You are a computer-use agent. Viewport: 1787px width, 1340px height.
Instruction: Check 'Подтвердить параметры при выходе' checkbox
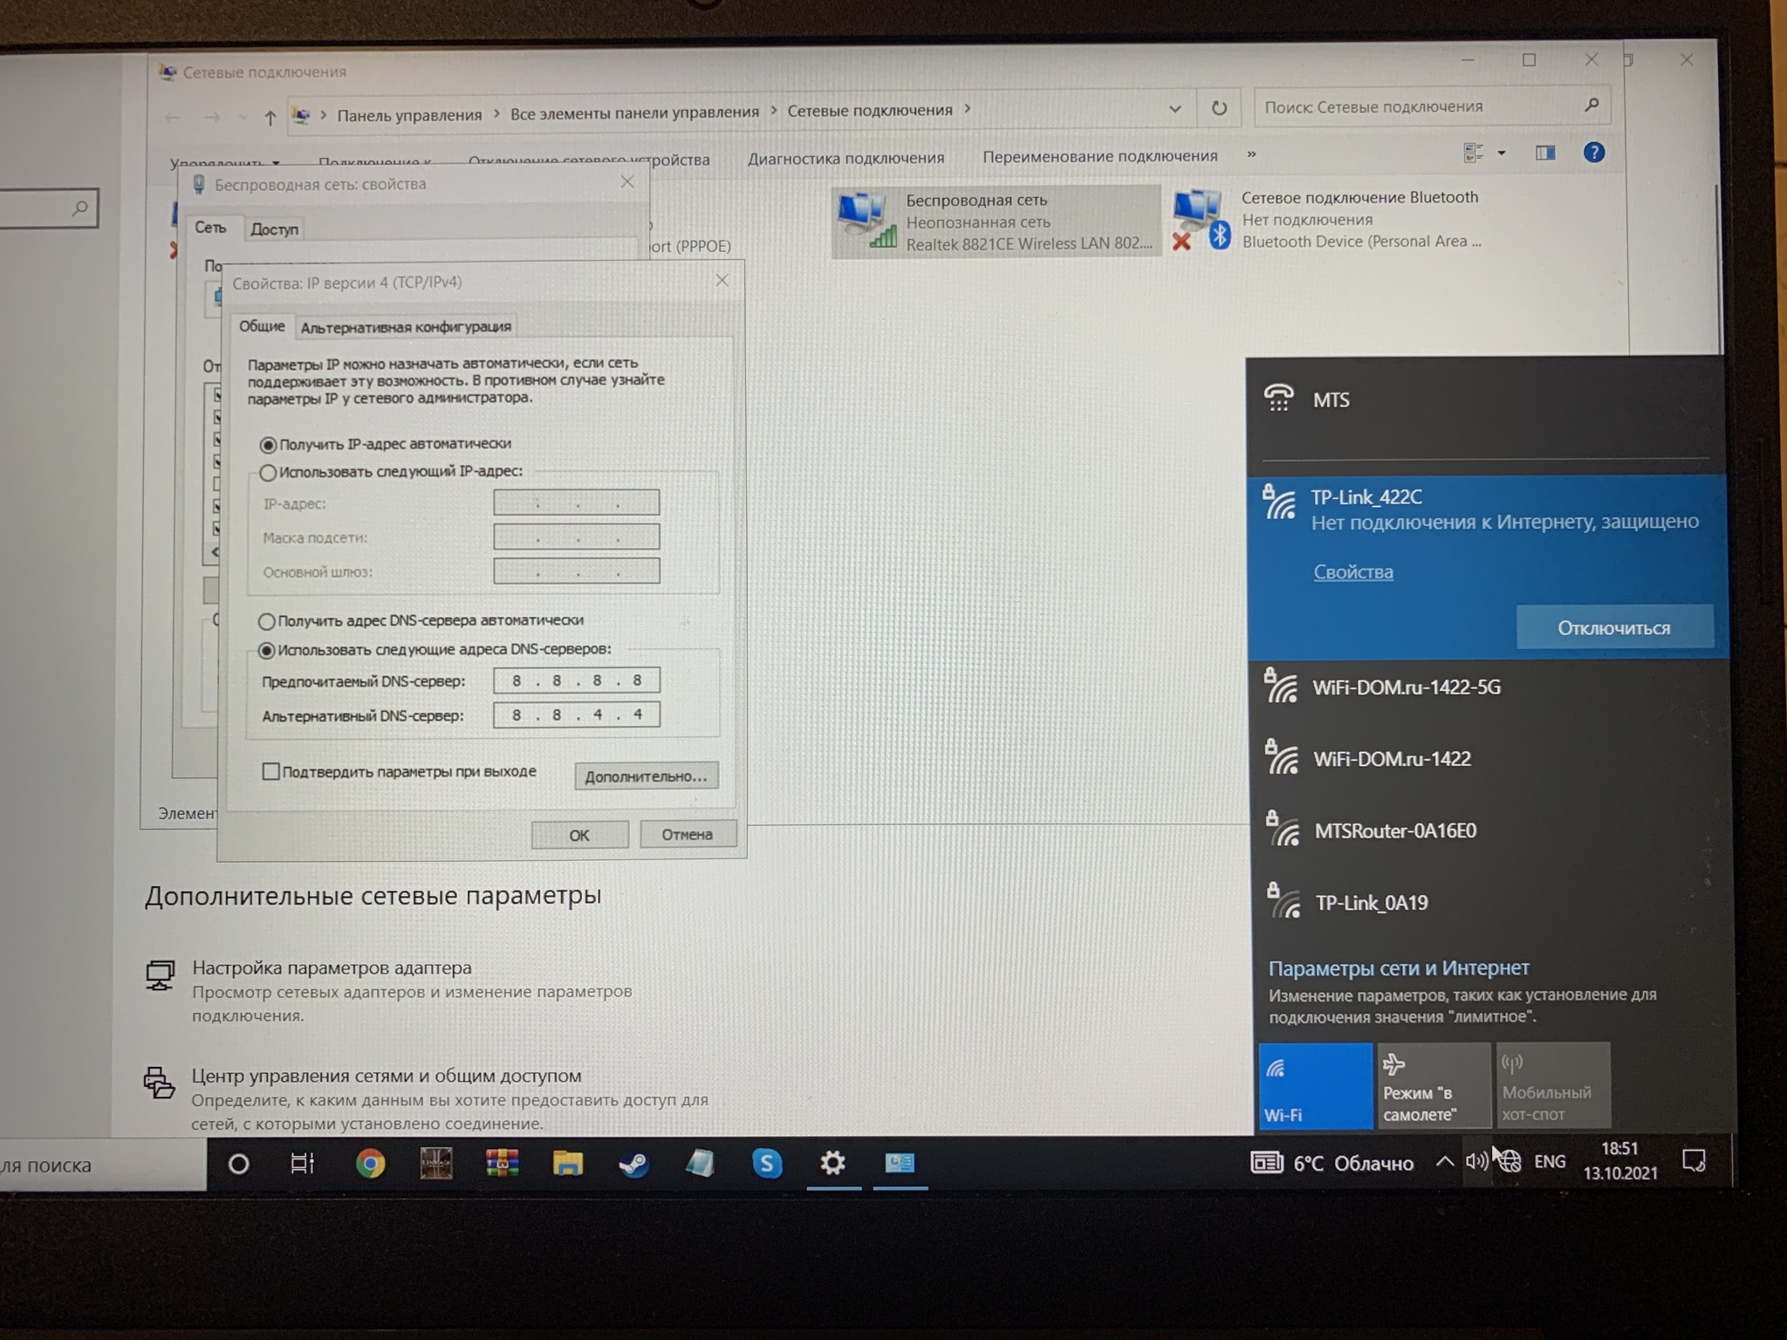pos(271,771)
